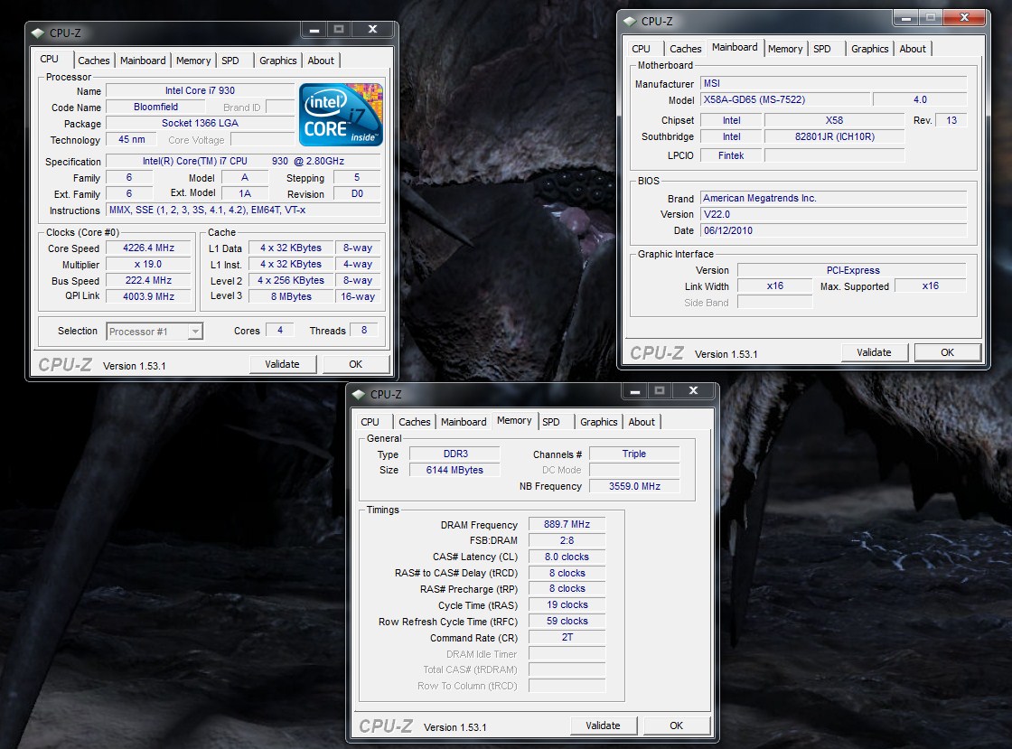Viewport: 1012px width, 749px height.
Task: Switch to Memory tab in the Mainboard window
Action: tap(785, 49)
